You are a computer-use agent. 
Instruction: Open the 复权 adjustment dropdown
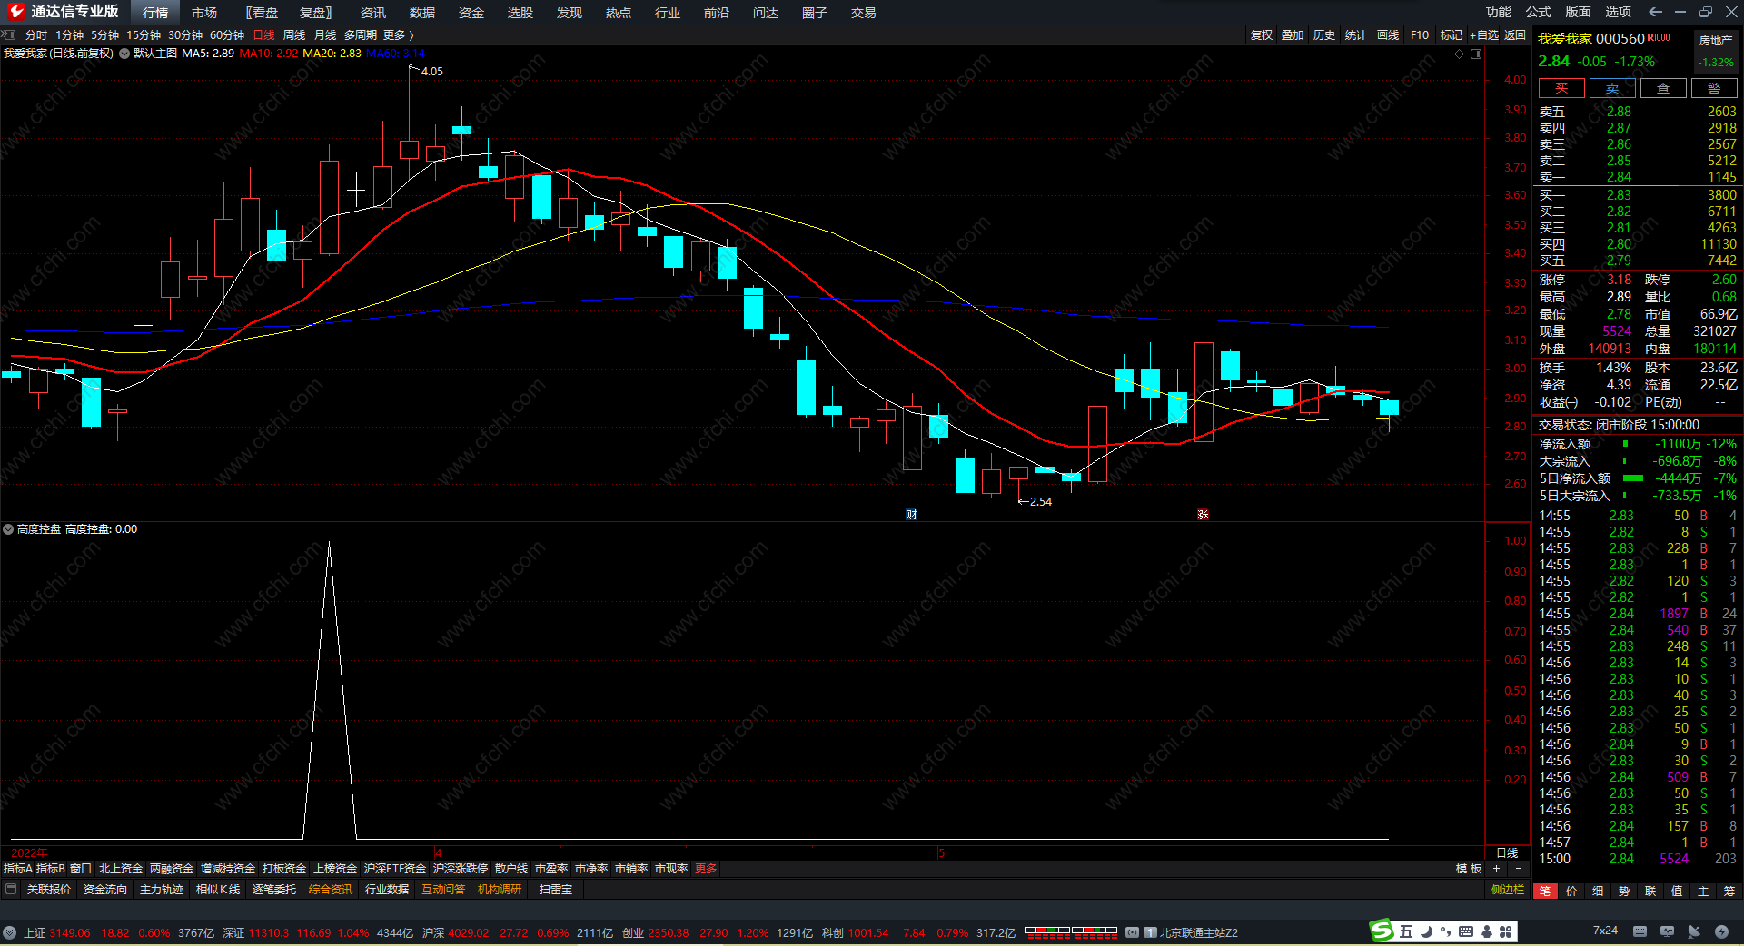1262,35
